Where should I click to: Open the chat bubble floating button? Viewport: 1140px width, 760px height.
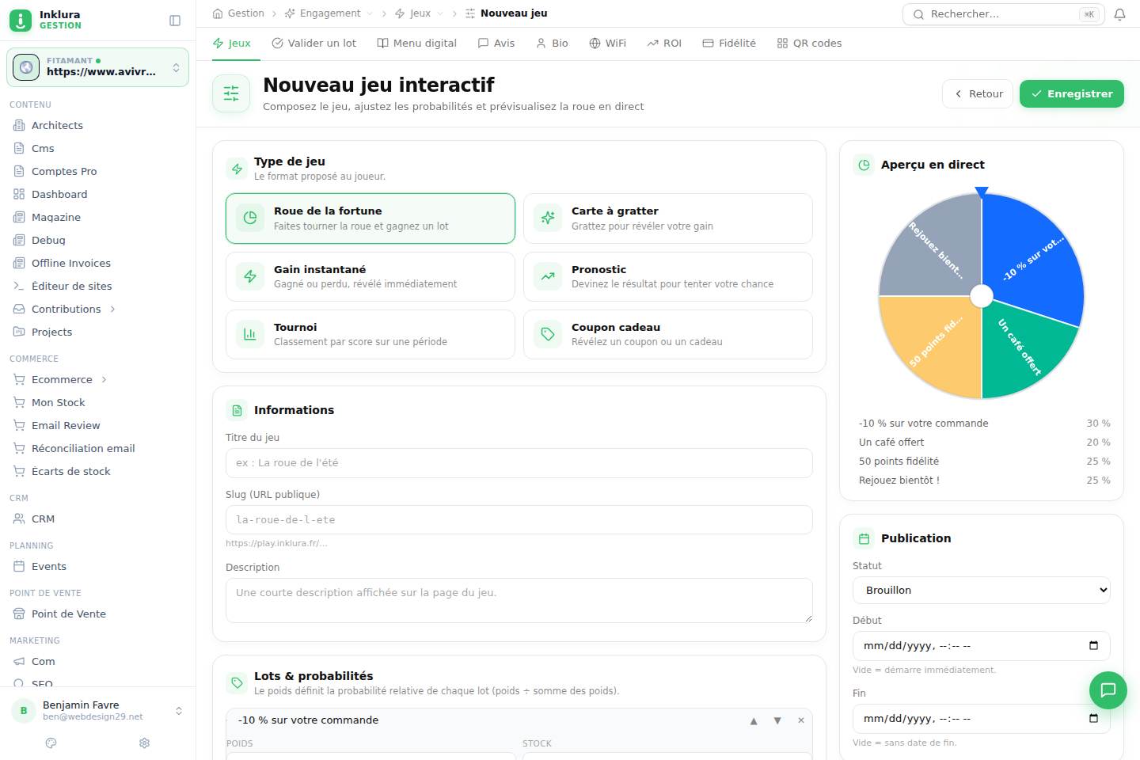1108,690
